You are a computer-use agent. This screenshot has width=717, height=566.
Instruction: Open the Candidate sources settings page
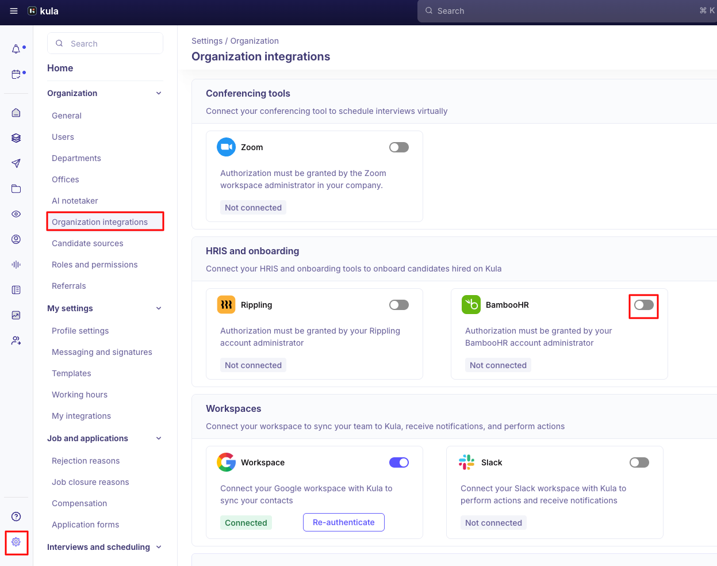[x=87, y=243]
